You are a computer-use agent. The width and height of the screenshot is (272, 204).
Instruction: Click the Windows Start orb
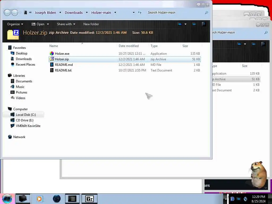coord(7,199)
